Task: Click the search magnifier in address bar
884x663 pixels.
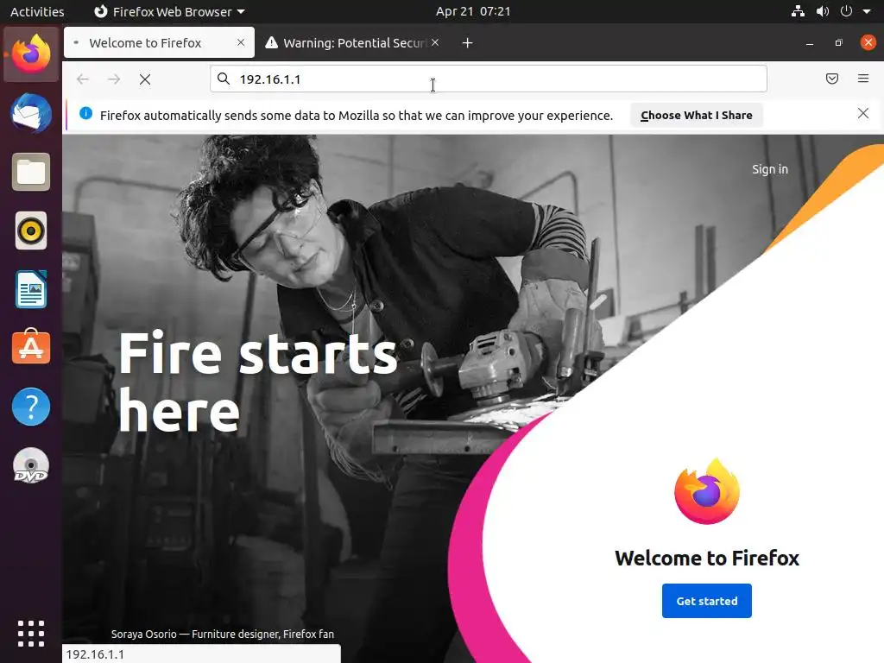Action: 224,79
